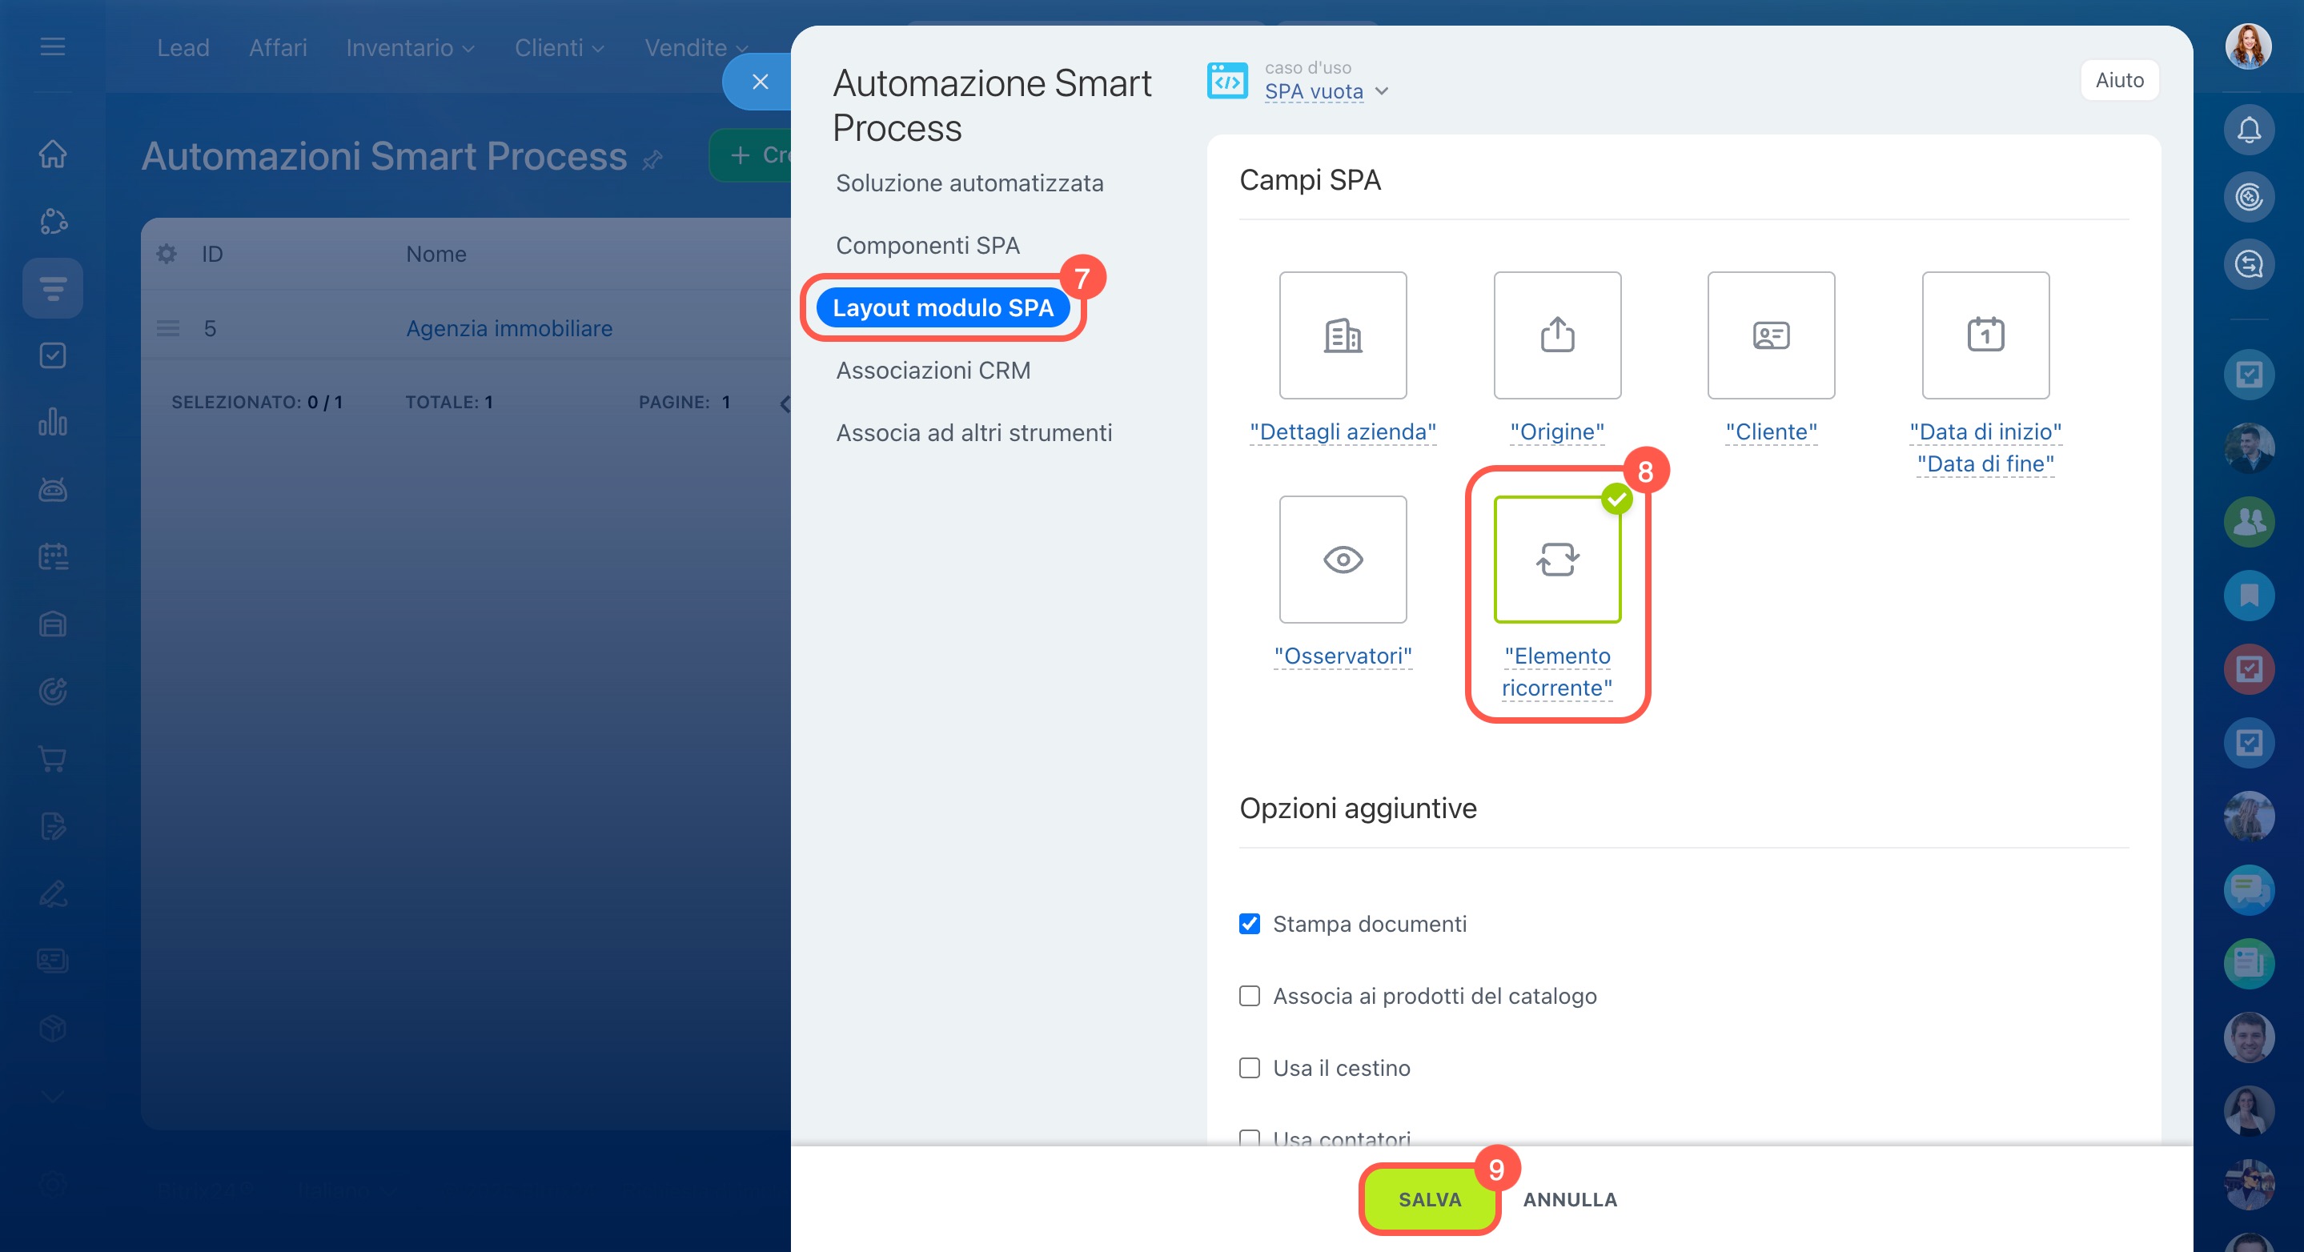Switch to Componenti SPA section
Screen dimensions: 2304x1252
click(928, 245)
